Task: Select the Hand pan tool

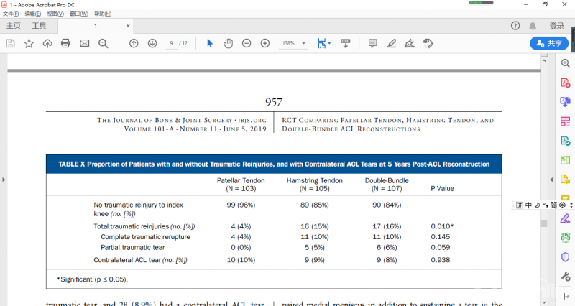Action: pyautogui.click(x=228, y=43)
